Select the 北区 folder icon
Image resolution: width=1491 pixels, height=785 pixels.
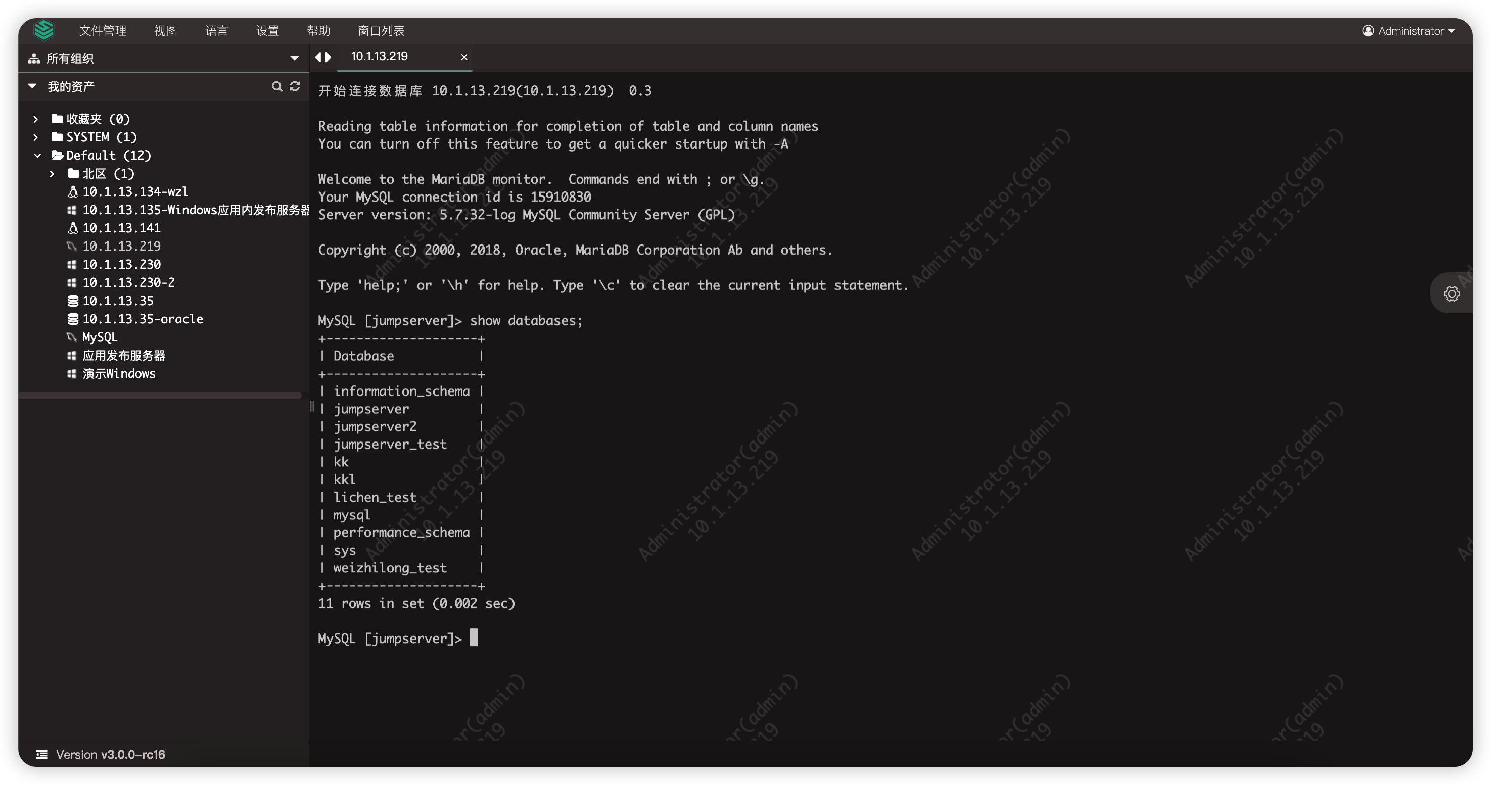[73, 173]
